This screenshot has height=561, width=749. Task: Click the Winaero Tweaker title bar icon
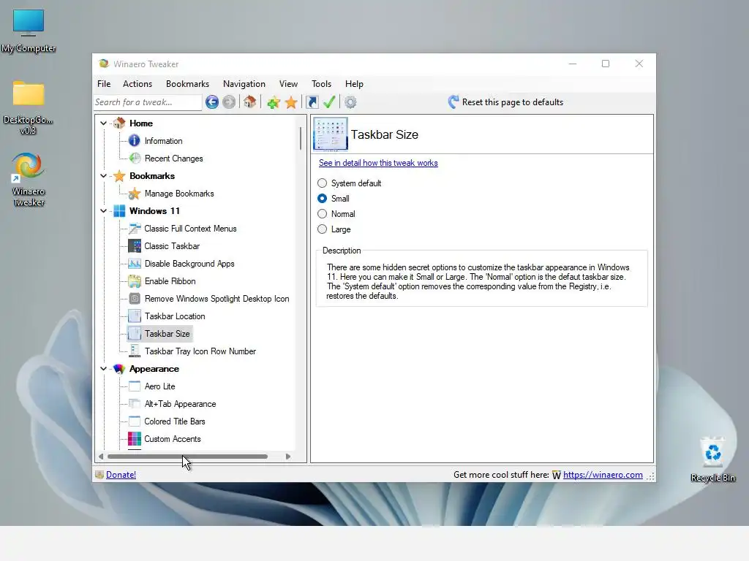(x=104, y=64)
